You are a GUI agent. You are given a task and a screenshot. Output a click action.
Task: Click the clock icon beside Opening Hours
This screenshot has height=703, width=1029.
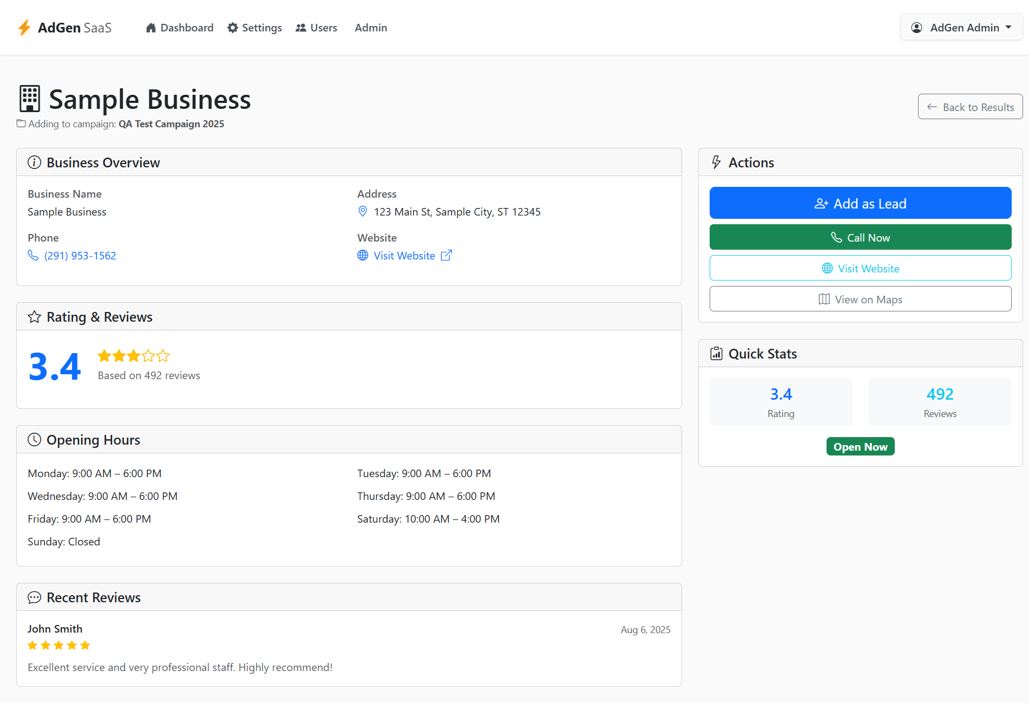point(34,440)
